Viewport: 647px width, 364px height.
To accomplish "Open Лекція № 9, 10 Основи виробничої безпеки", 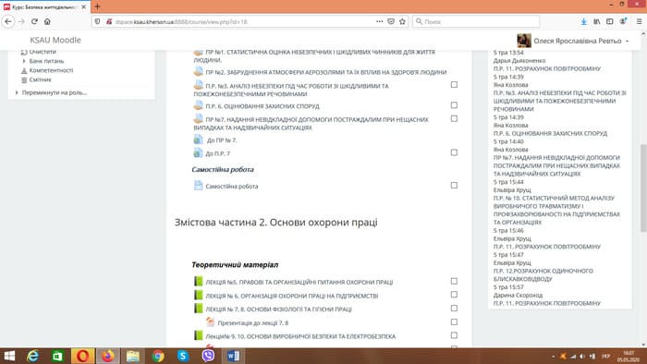I will click(300, 336).
